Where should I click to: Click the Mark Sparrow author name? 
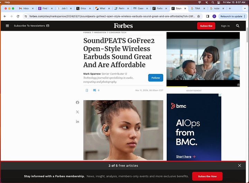[92, 74]
